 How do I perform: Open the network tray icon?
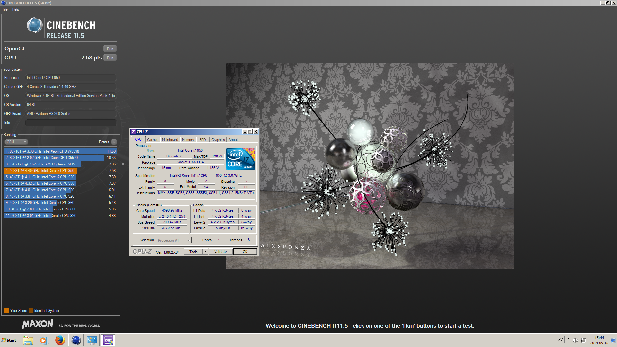click(x=583, y=340)
